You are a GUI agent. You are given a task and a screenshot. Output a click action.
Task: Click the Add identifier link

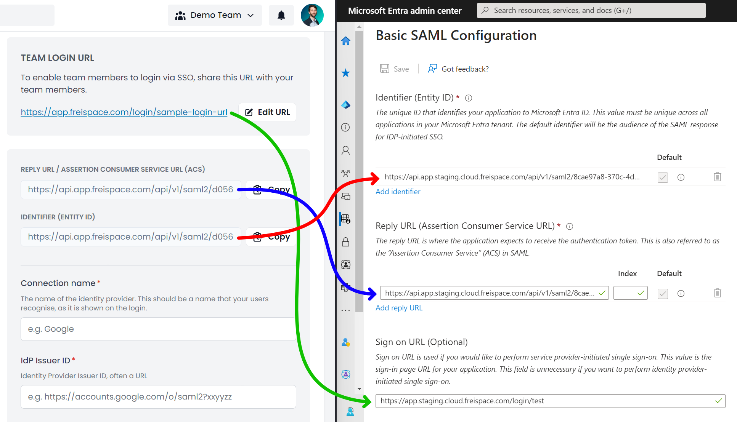(x=398, y=192)
